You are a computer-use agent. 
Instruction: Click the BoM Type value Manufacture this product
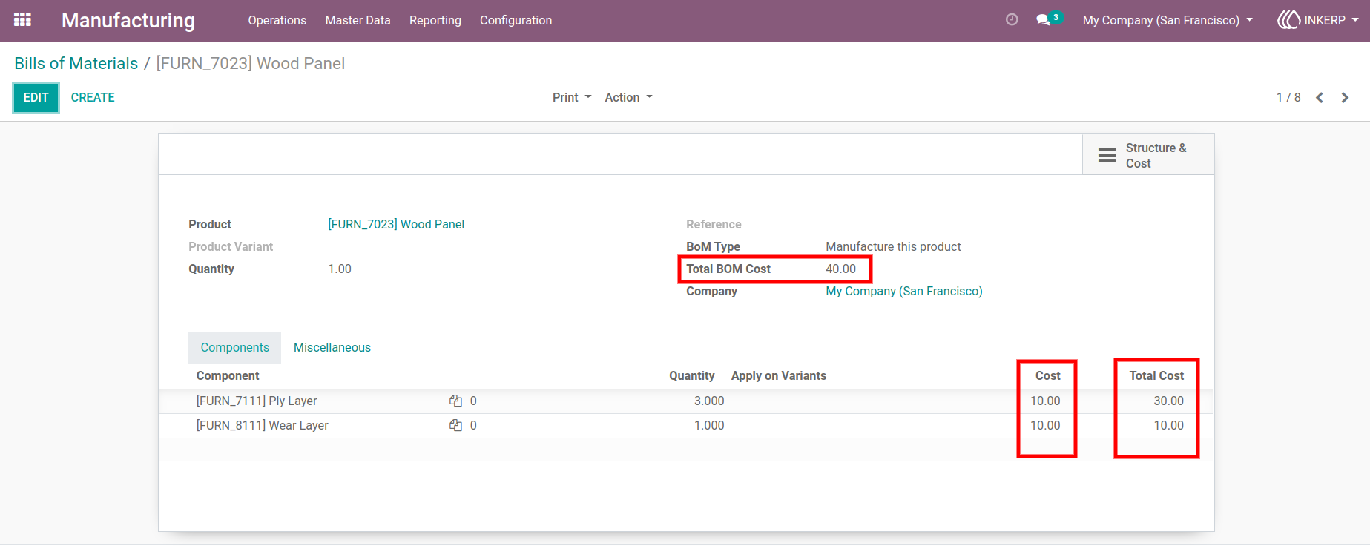[x=893, y=246]
